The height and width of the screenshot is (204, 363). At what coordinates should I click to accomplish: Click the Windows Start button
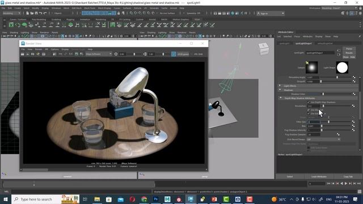click(5, 199)
